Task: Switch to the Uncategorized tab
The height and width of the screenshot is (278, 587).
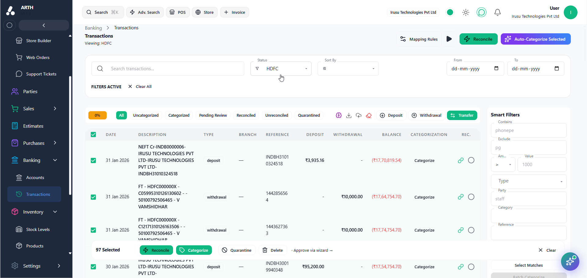Action: 146,115
